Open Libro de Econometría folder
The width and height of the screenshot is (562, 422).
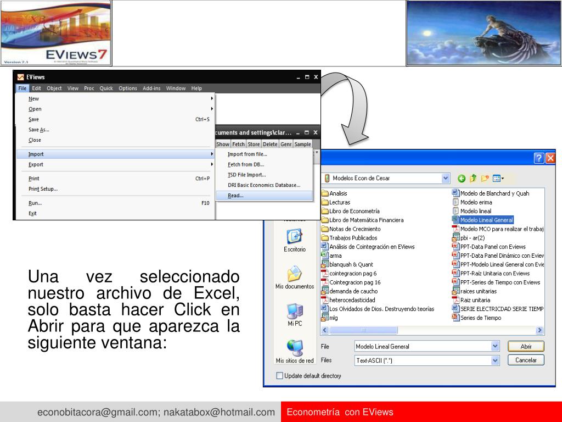351,212
